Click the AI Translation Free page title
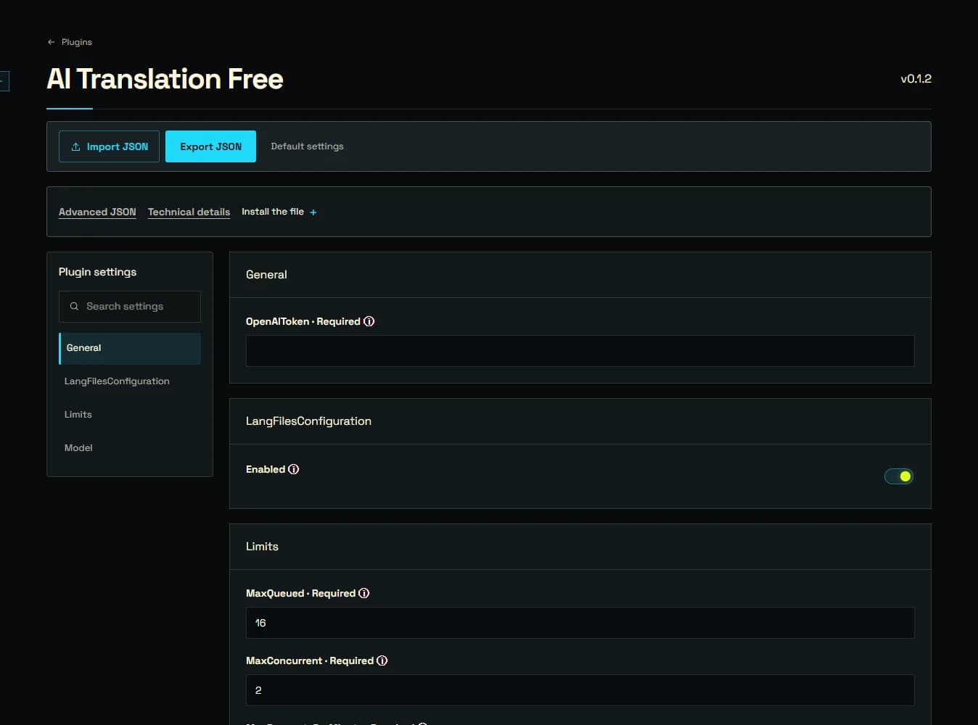The width and height of the screenshot is (978, 725). pos(165,78)
